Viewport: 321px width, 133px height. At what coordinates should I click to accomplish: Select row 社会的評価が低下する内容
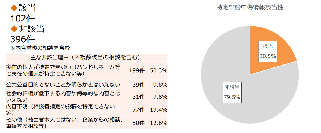click(87, 97)
